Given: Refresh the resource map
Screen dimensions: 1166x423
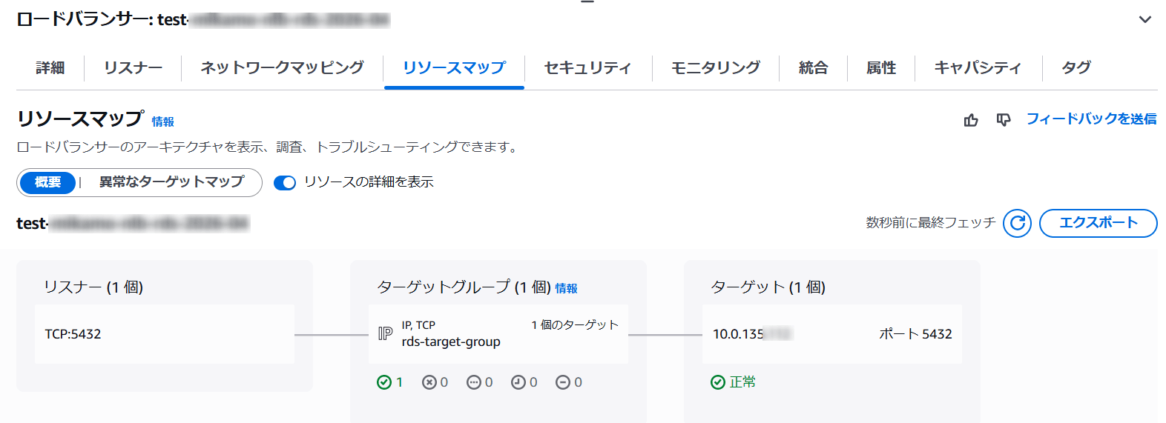Looking at the screenshot, I should (x=1017, y=223).
